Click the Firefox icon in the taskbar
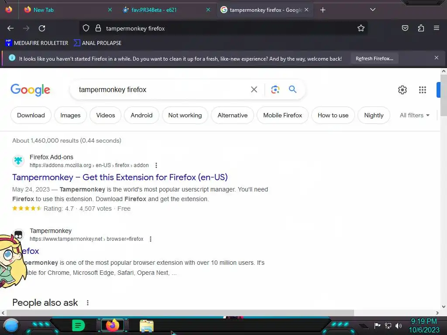Screen dimensions: 447x335 pos(113,325)
